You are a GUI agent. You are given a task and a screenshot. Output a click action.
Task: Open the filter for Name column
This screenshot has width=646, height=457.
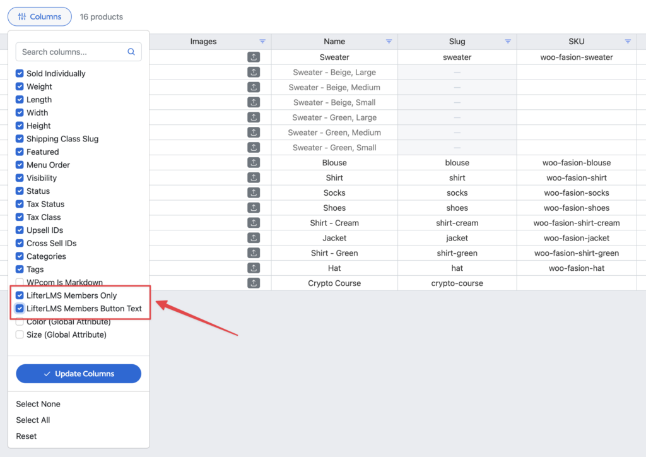coord(389,41)
